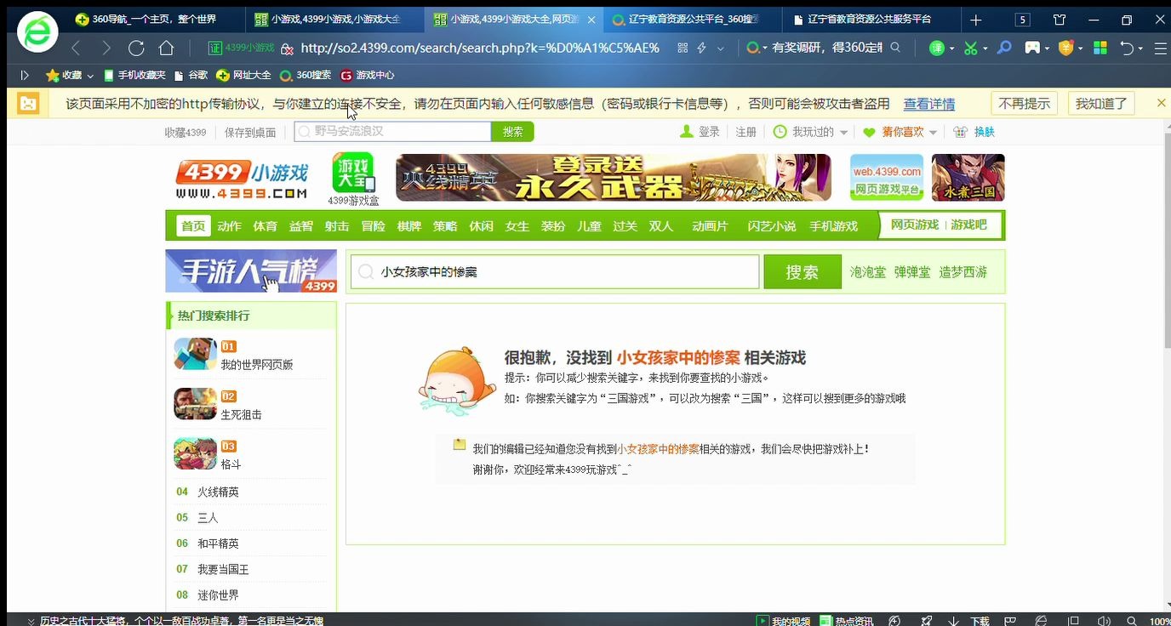The height and width of the screenshot is (626, 1171).
Task: Click the undo closed tab icon
Action: pyautogui.click(x=1127, y=48)
